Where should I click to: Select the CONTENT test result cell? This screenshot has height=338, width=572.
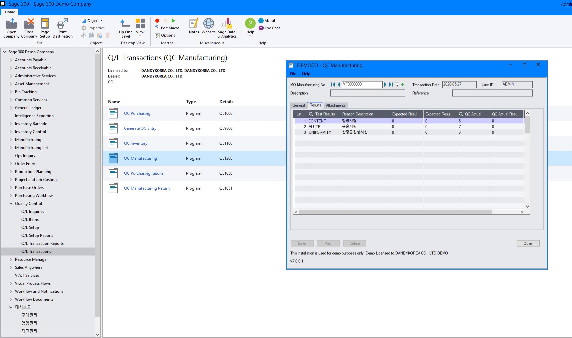coord(323,121)
